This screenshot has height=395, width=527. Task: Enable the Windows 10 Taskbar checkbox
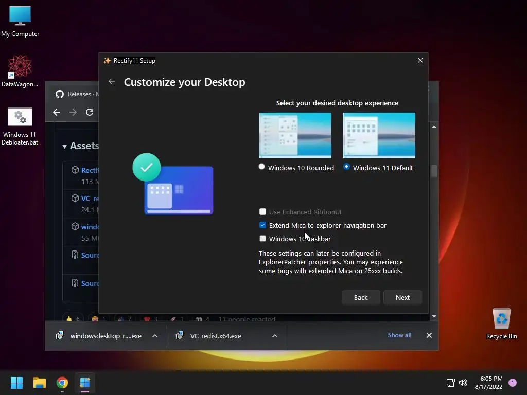pos(262,239)
